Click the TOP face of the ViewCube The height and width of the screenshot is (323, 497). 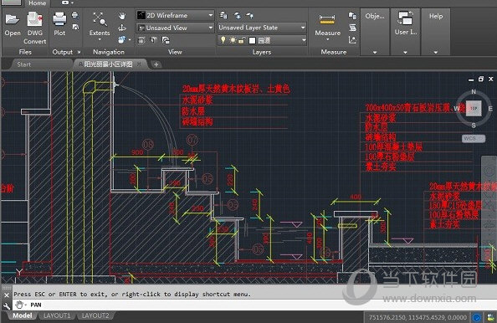[474, 109]
